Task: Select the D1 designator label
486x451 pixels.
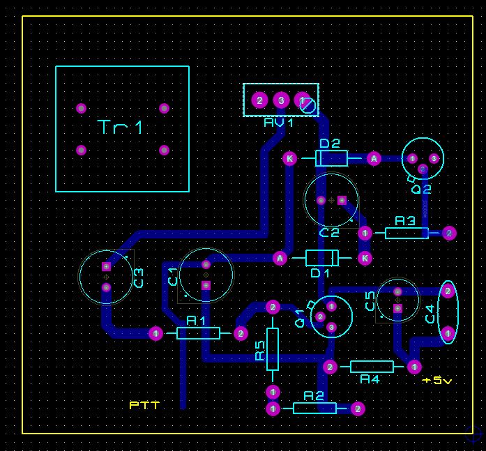Action: [x=320, y=273]
